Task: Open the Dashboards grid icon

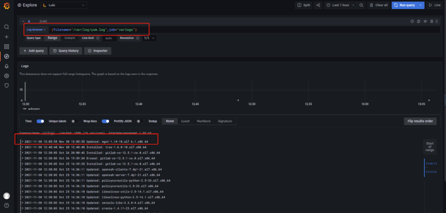Action: (7, 46)
